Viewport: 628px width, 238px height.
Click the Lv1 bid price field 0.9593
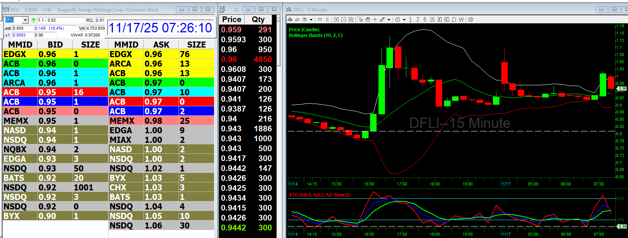23,35
